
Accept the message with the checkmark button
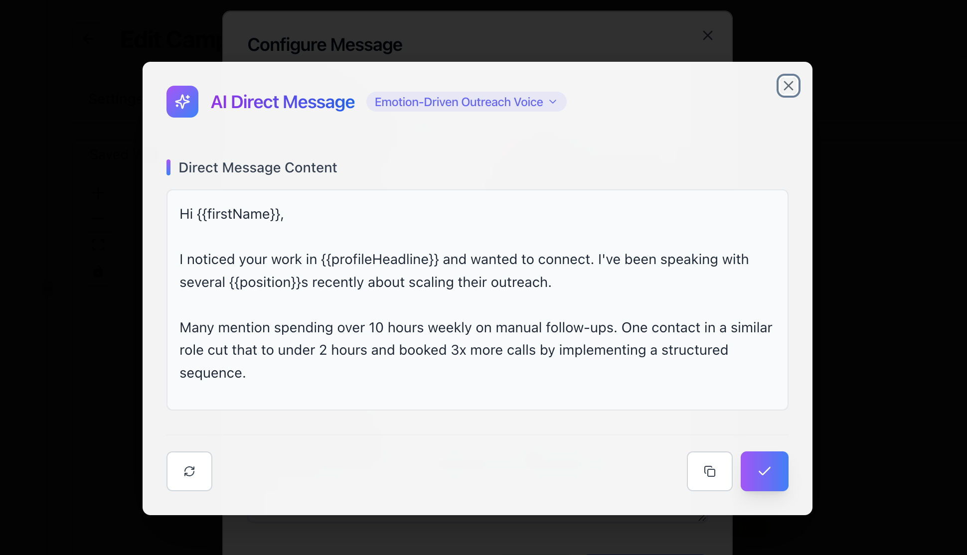(765, 471)
